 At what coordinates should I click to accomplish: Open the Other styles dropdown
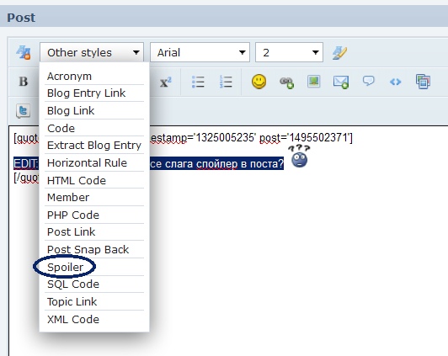(x=92, y=52)
